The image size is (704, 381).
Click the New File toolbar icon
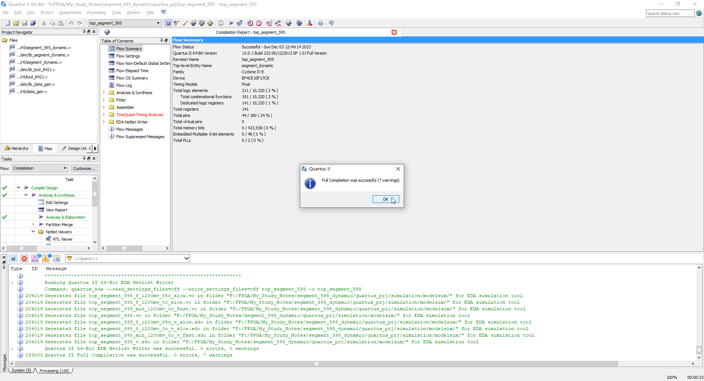(x=7, y=23)
